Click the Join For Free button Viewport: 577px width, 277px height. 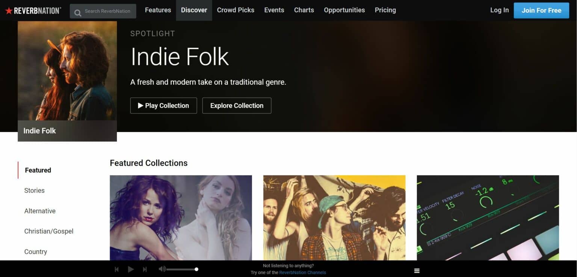click(x=541, y=10)
